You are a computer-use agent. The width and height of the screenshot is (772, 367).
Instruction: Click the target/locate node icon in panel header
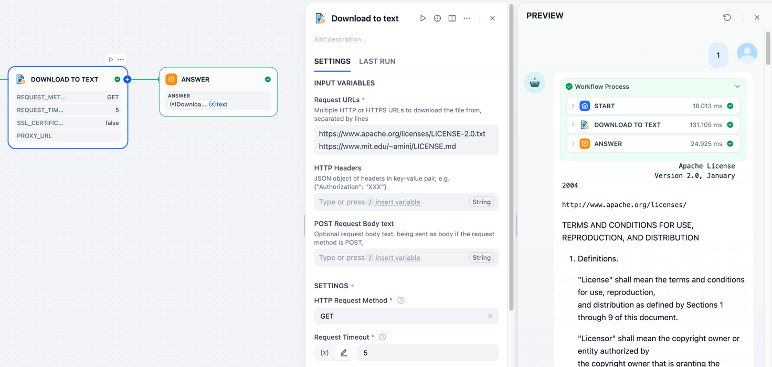437,18
